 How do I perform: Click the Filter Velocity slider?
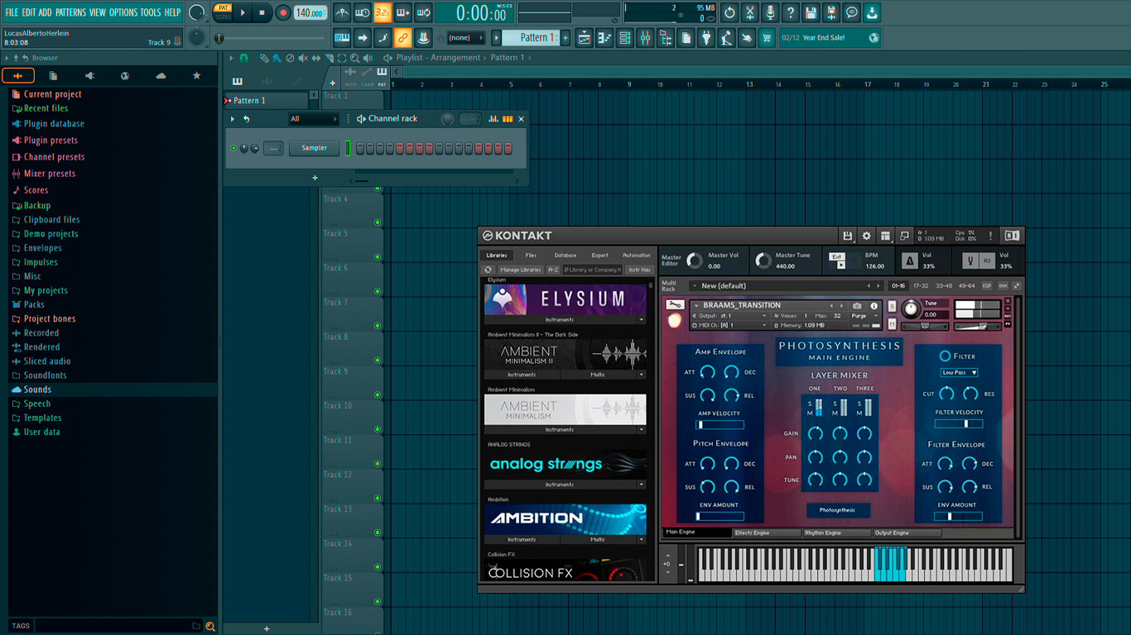coord(959,424)
